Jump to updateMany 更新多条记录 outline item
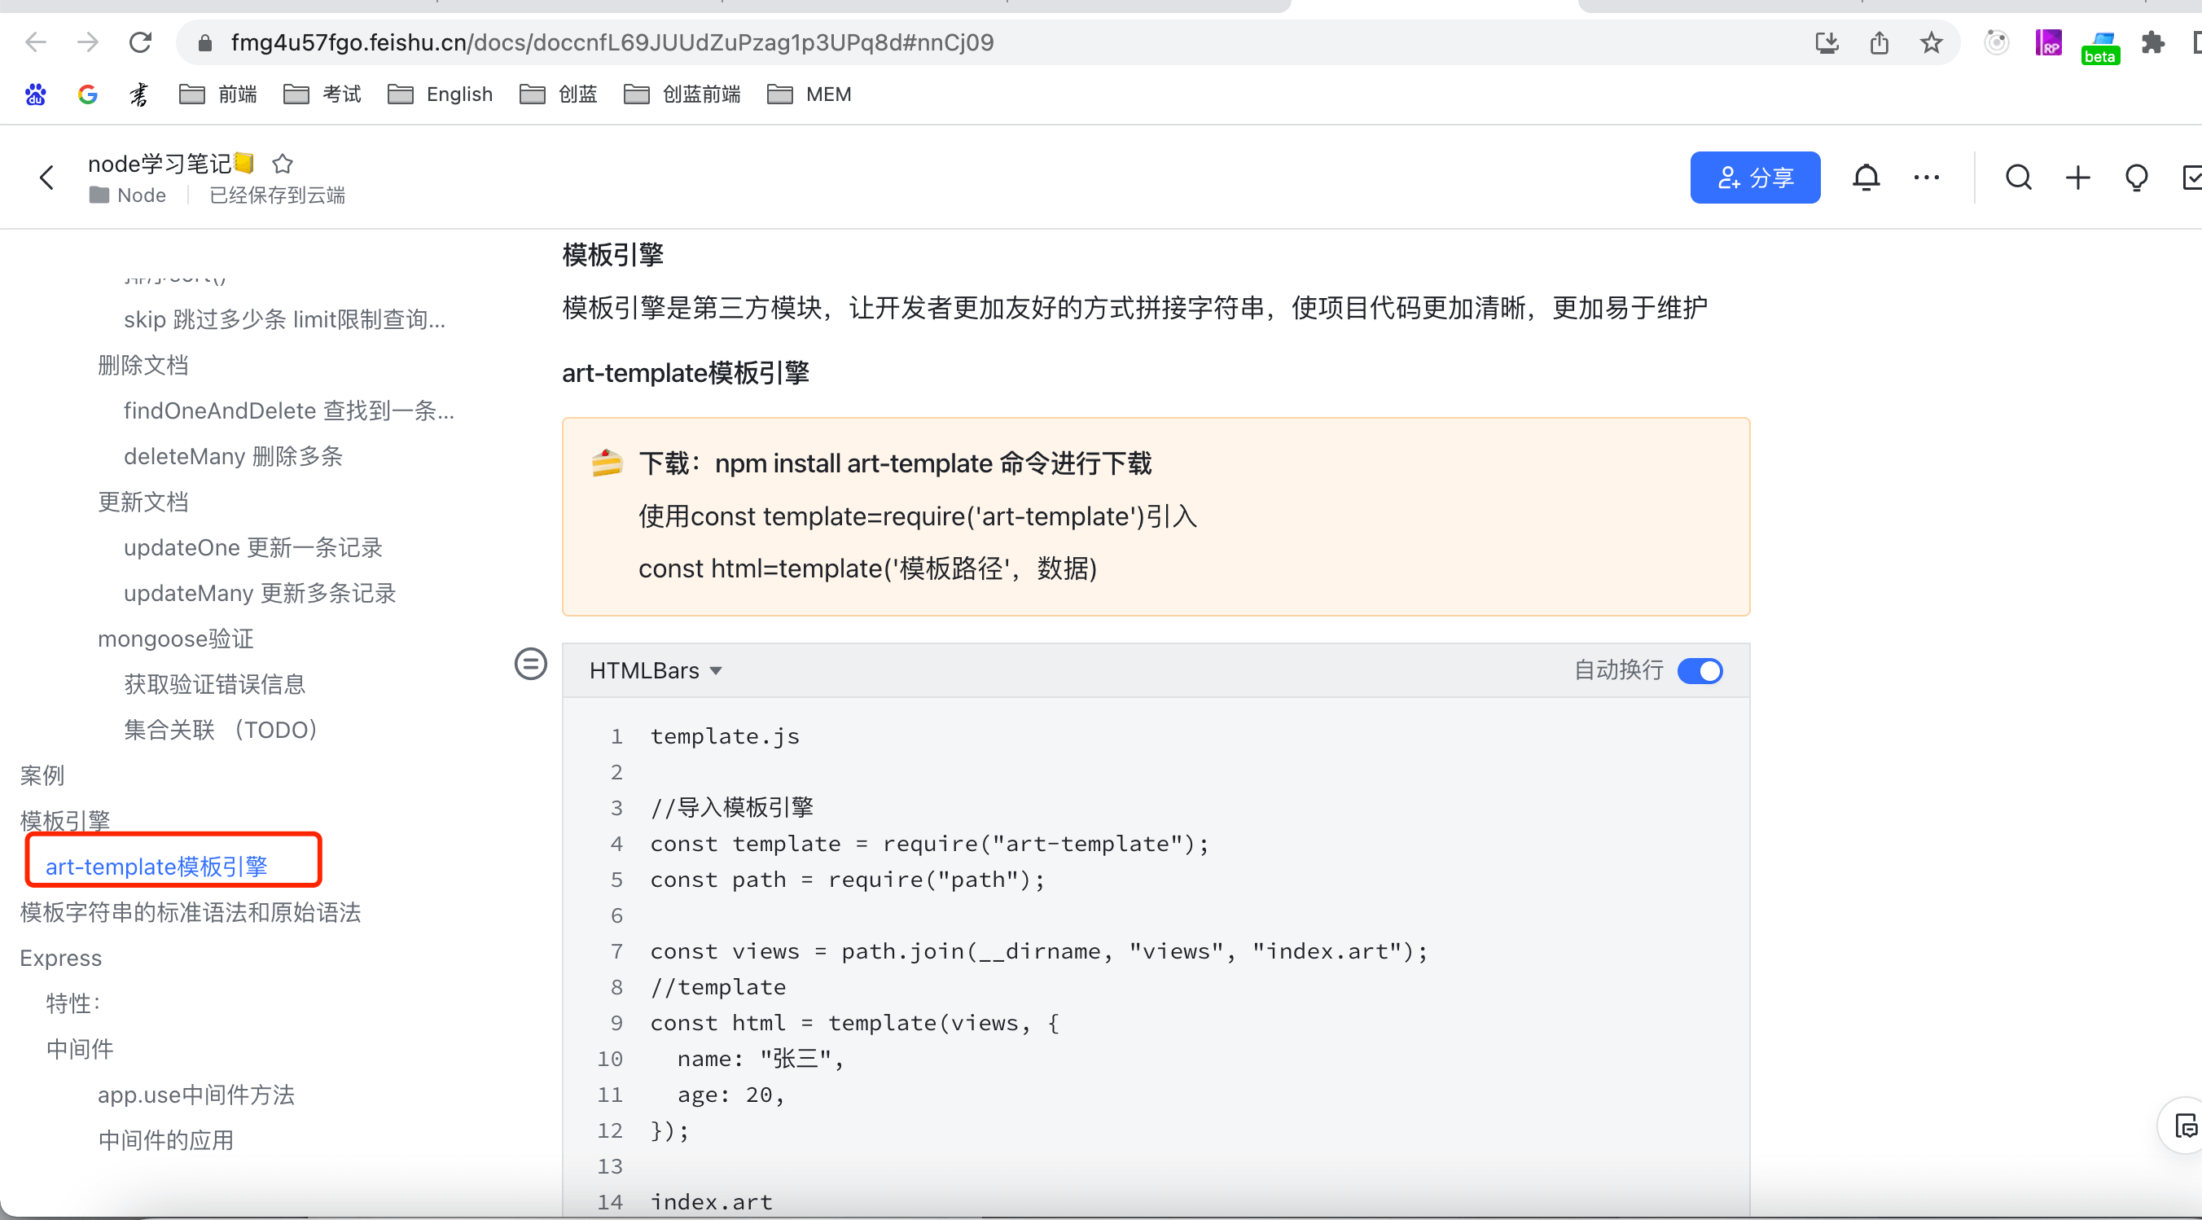This screenshot has height=1220, width=2202. 260,592
